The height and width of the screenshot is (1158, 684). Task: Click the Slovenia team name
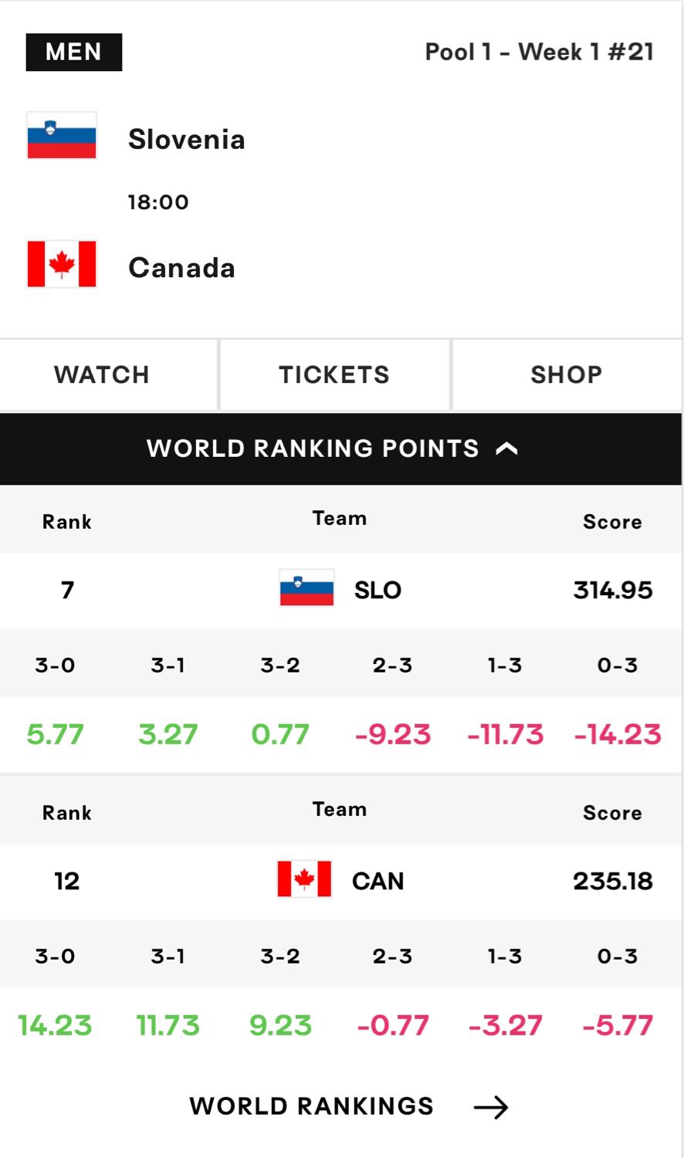tap(187, 140)
